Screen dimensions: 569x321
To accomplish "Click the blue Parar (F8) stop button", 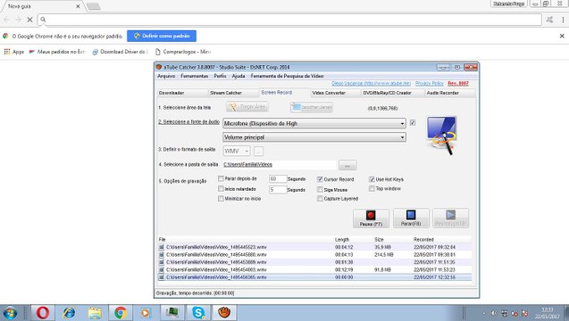I will (x=411, y=218).
